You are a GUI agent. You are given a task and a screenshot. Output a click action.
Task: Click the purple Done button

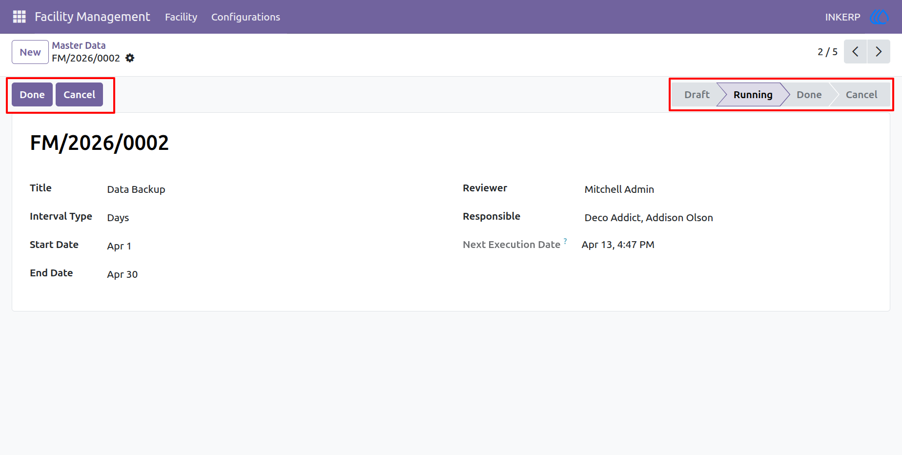(32, 95)
